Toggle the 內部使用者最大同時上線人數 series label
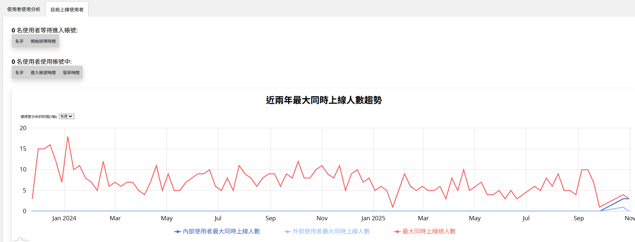635x242 pixels. click(x=221, y=232)
